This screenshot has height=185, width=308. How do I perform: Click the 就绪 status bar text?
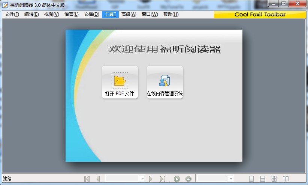tap(7, 179)
